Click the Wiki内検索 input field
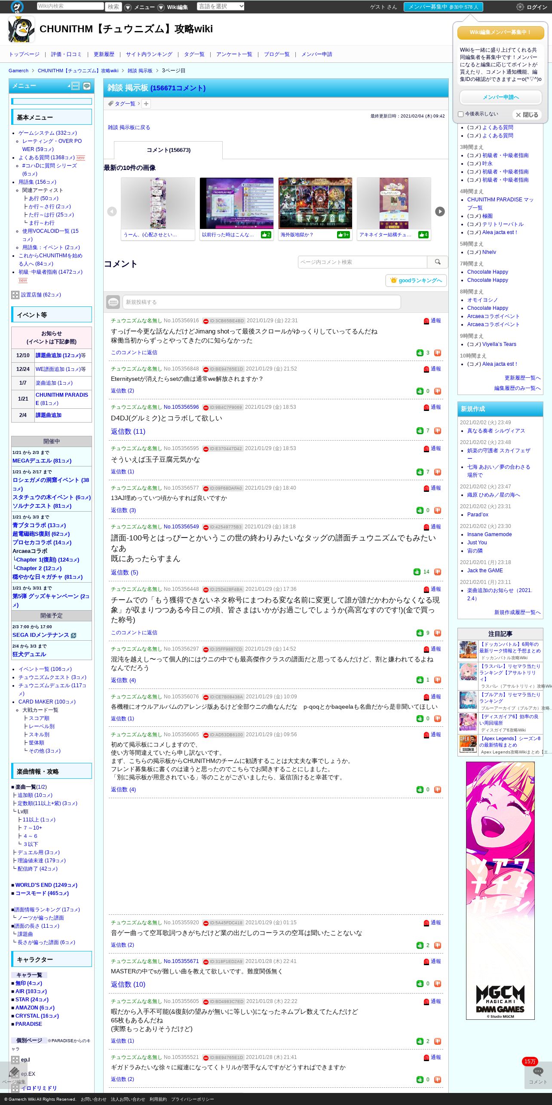The width and height of the screenshot is (552, 1105). tap(70, 6)
